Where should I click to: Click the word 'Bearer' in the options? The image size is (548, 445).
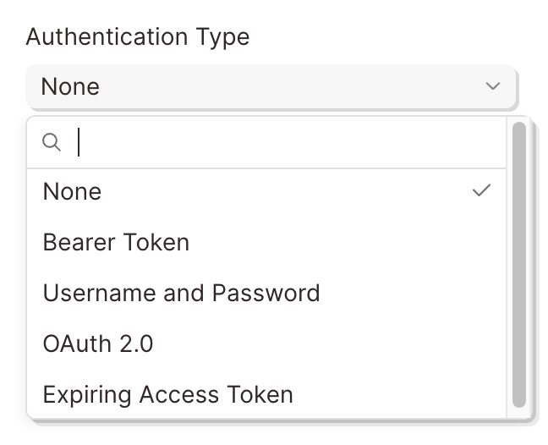[76, 243]
